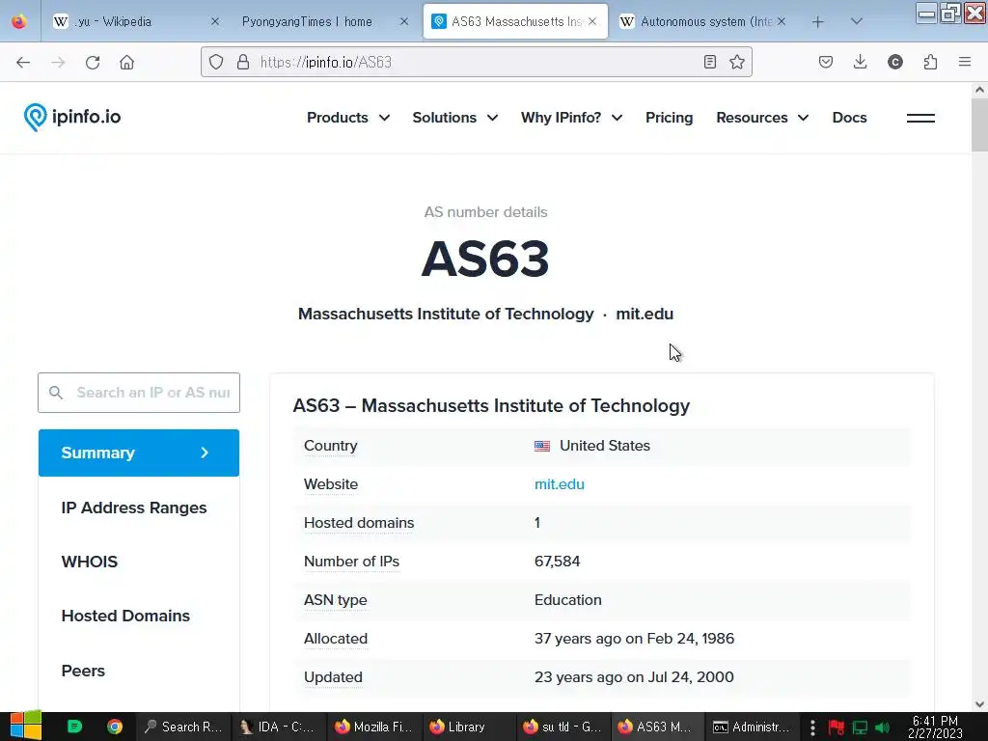Follow the mit.edu website link

click(560, 484)
